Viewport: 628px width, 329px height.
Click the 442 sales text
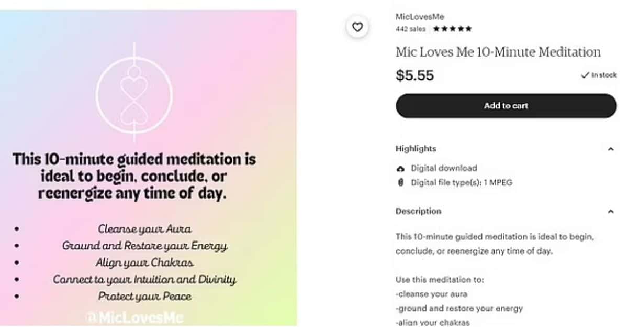pyautogui.click(x=410, y=29)
